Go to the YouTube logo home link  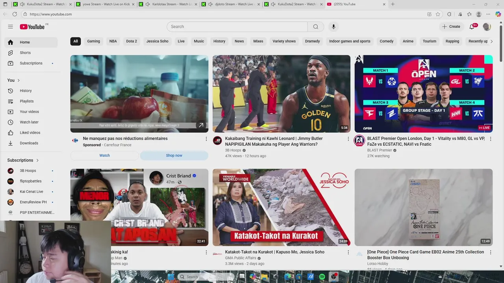(33, 27)
